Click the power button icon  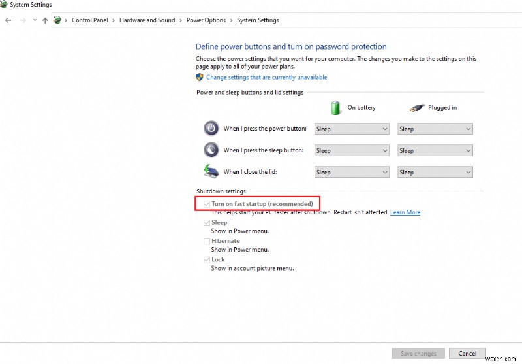[211, 128]
